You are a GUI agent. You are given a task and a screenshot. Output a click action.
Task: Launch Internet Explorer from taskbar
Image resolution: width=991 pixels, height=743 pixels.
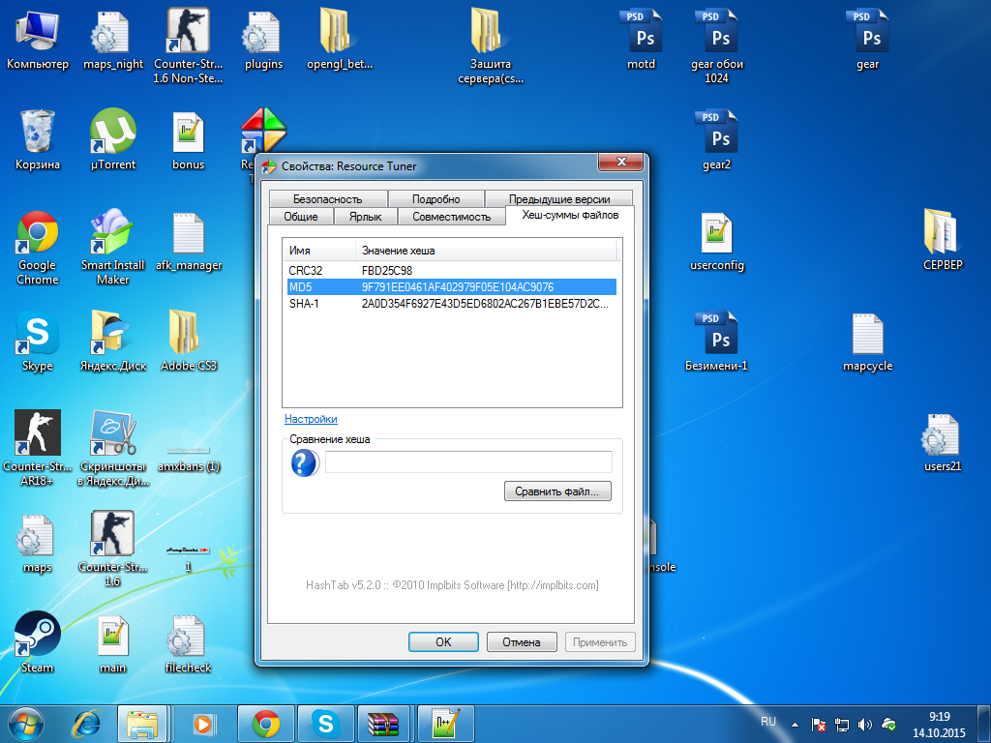[x=86, y=724]
